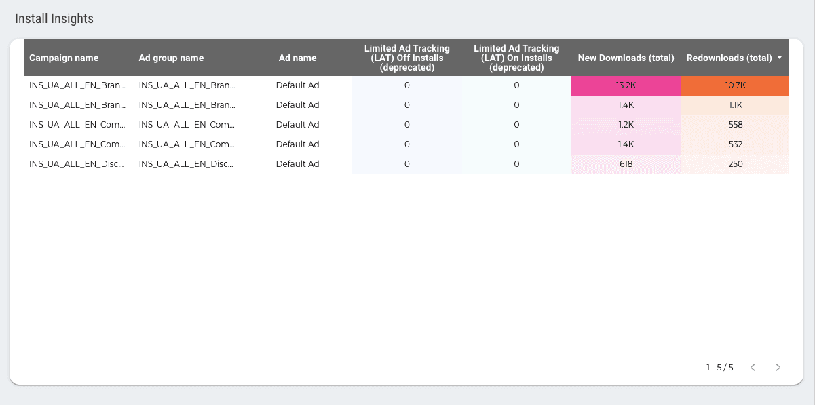Select the pink 13.2K New Downloads cell
This screenshot has height=405, width=815.
[x=625, y=85]
